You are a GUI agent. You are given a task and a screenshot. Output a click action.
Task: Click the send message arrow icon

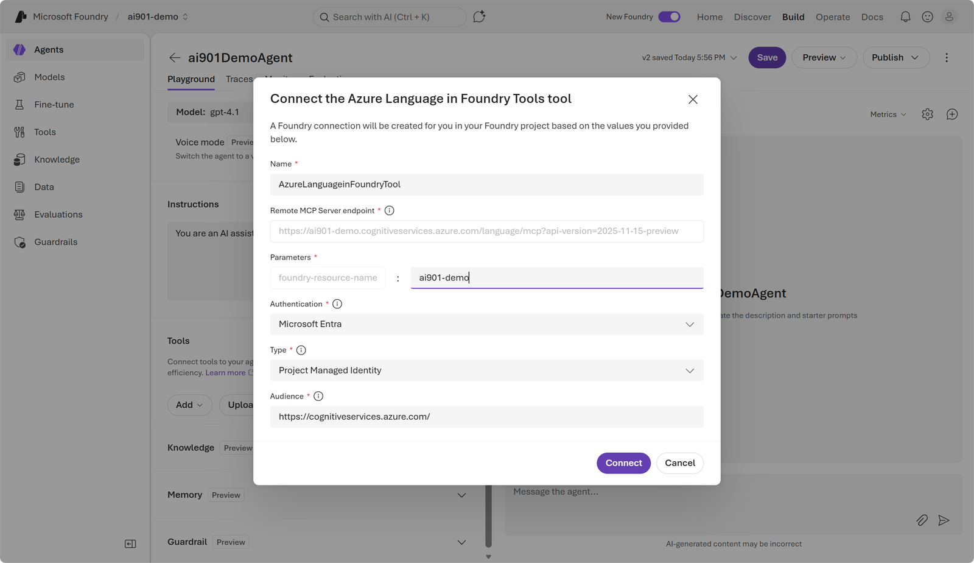click(944, 520)
